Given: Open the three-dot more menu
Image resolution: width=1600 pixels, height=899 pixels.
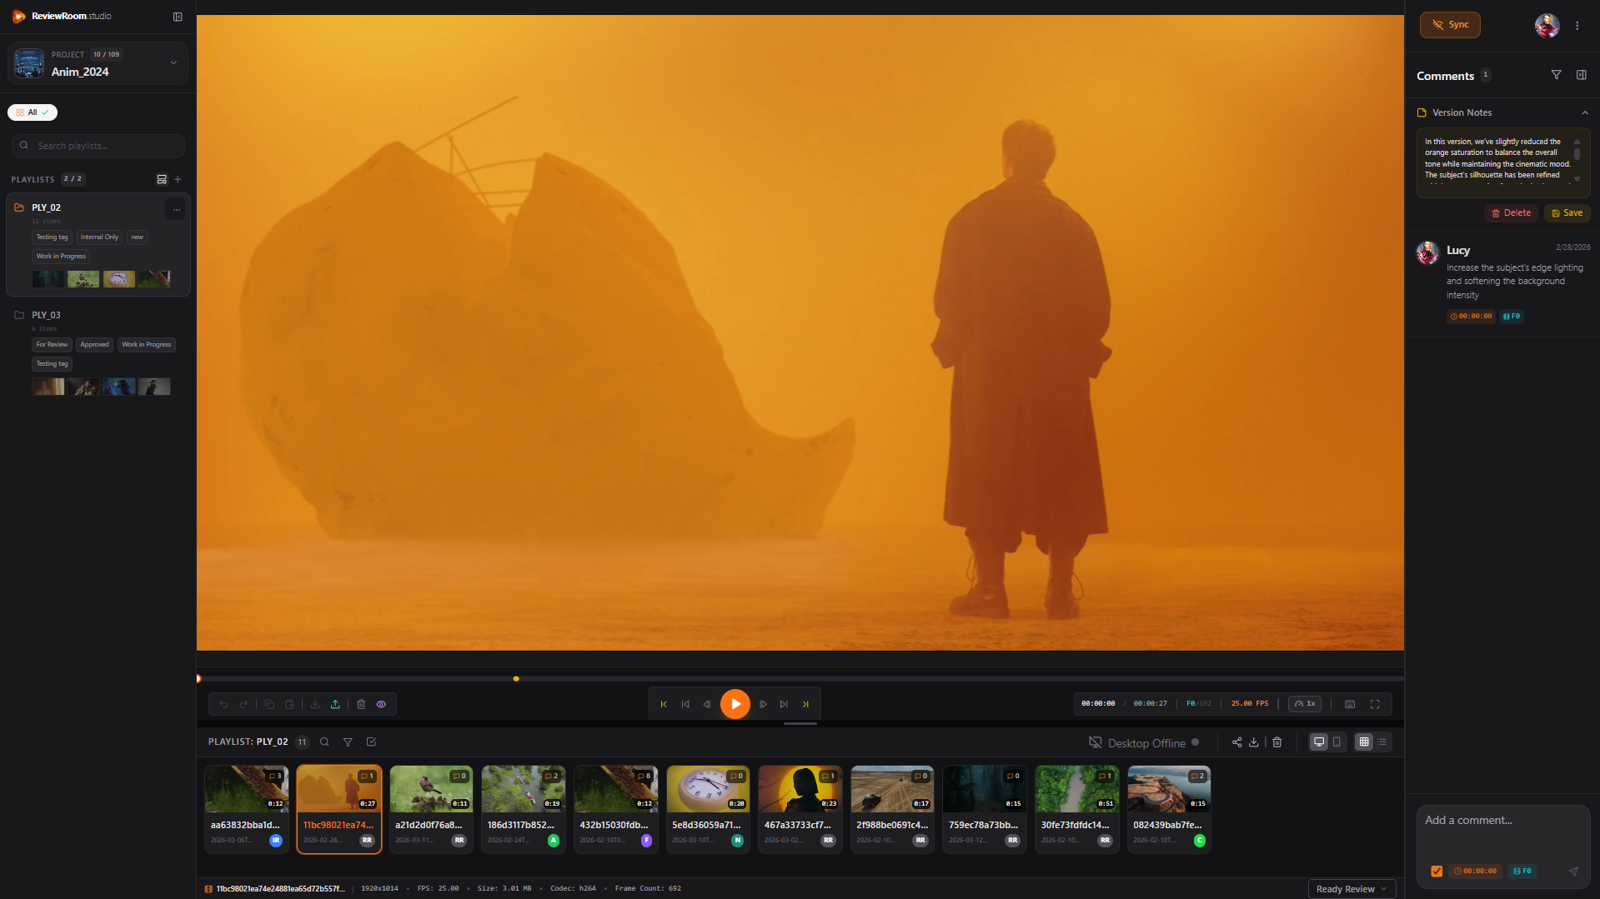Looking at the screenshot, I should tap(1577, 26).
